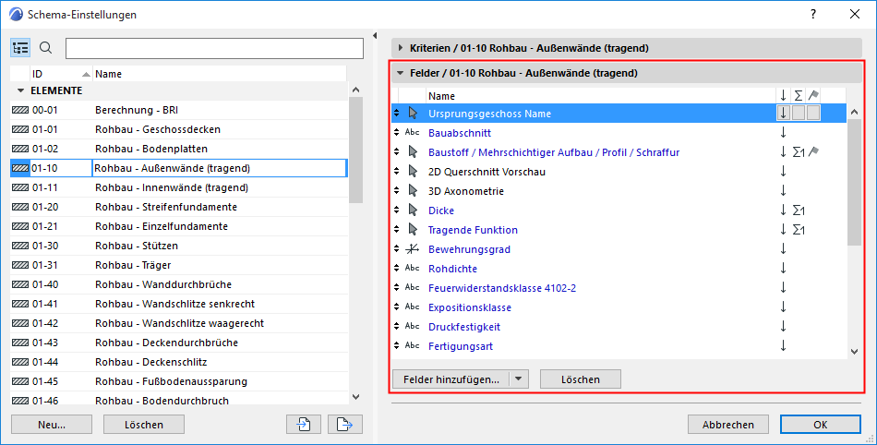
Task: Click the reorder handle of Fertigungsart
Action: [x=397, y=345]
